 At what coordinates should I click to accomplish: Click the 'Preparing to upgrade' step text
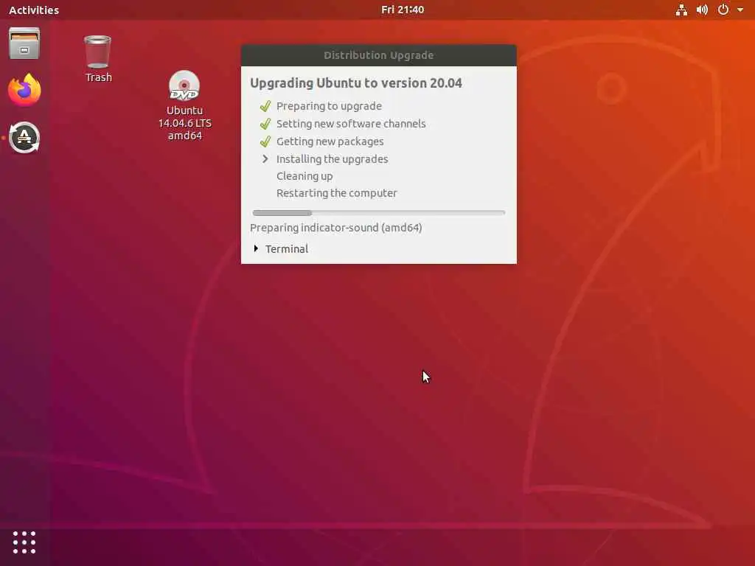pos(329,106)
